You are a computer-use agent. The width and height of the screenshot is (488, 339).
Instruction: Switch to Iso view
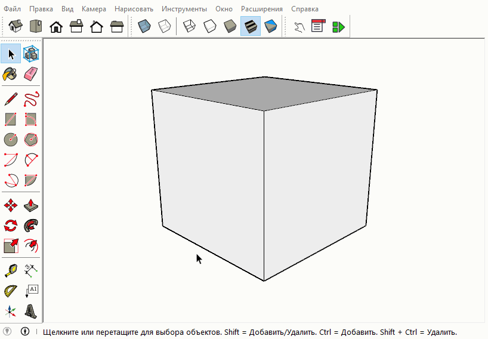pos(16,26)
